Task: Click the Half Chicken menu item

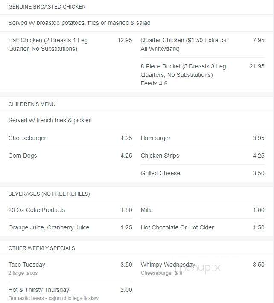Action: coord(70,44)
